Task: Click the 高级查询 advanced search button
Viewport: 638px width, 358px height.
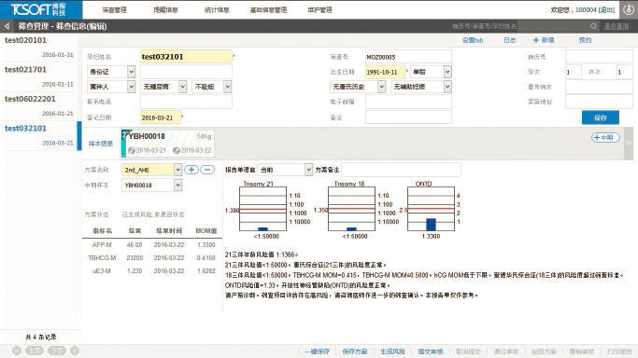Action: click(617, 26)
